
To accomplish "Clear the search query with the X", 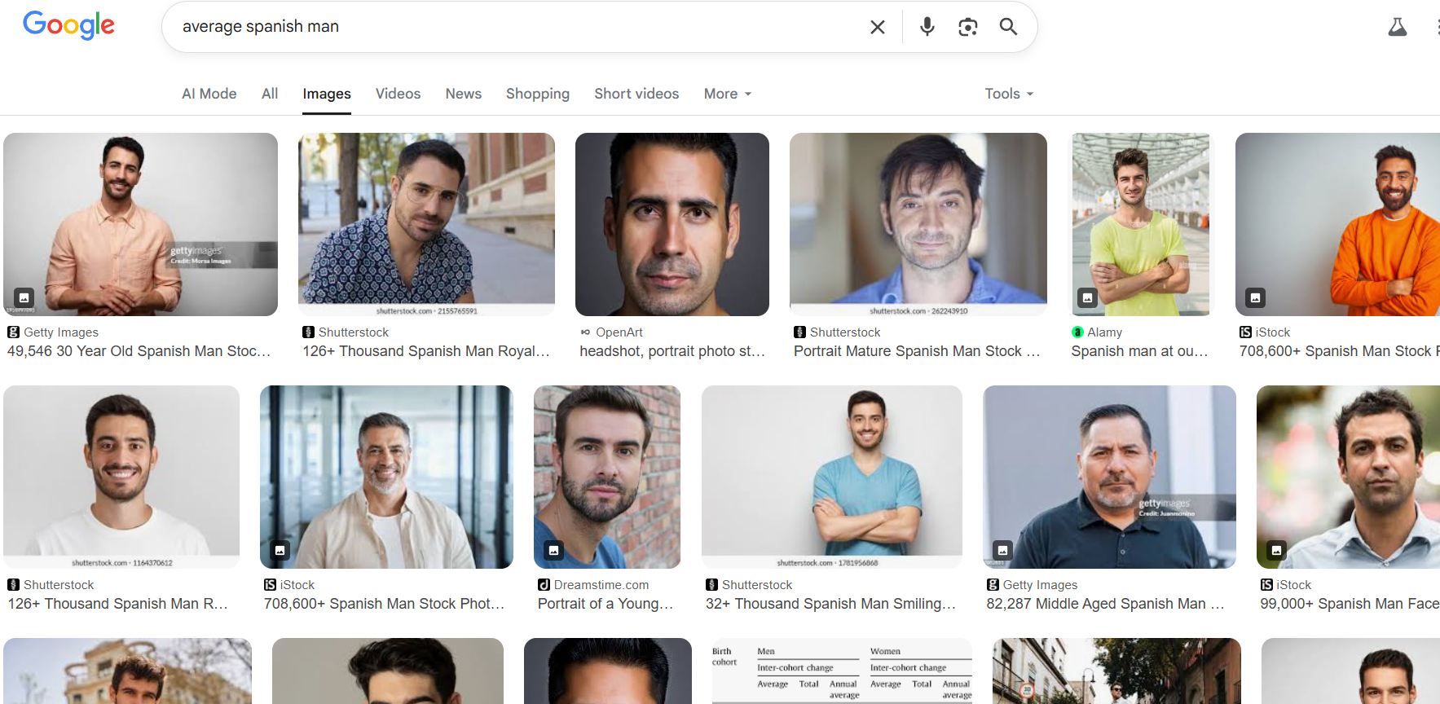I will coord(878,27).
